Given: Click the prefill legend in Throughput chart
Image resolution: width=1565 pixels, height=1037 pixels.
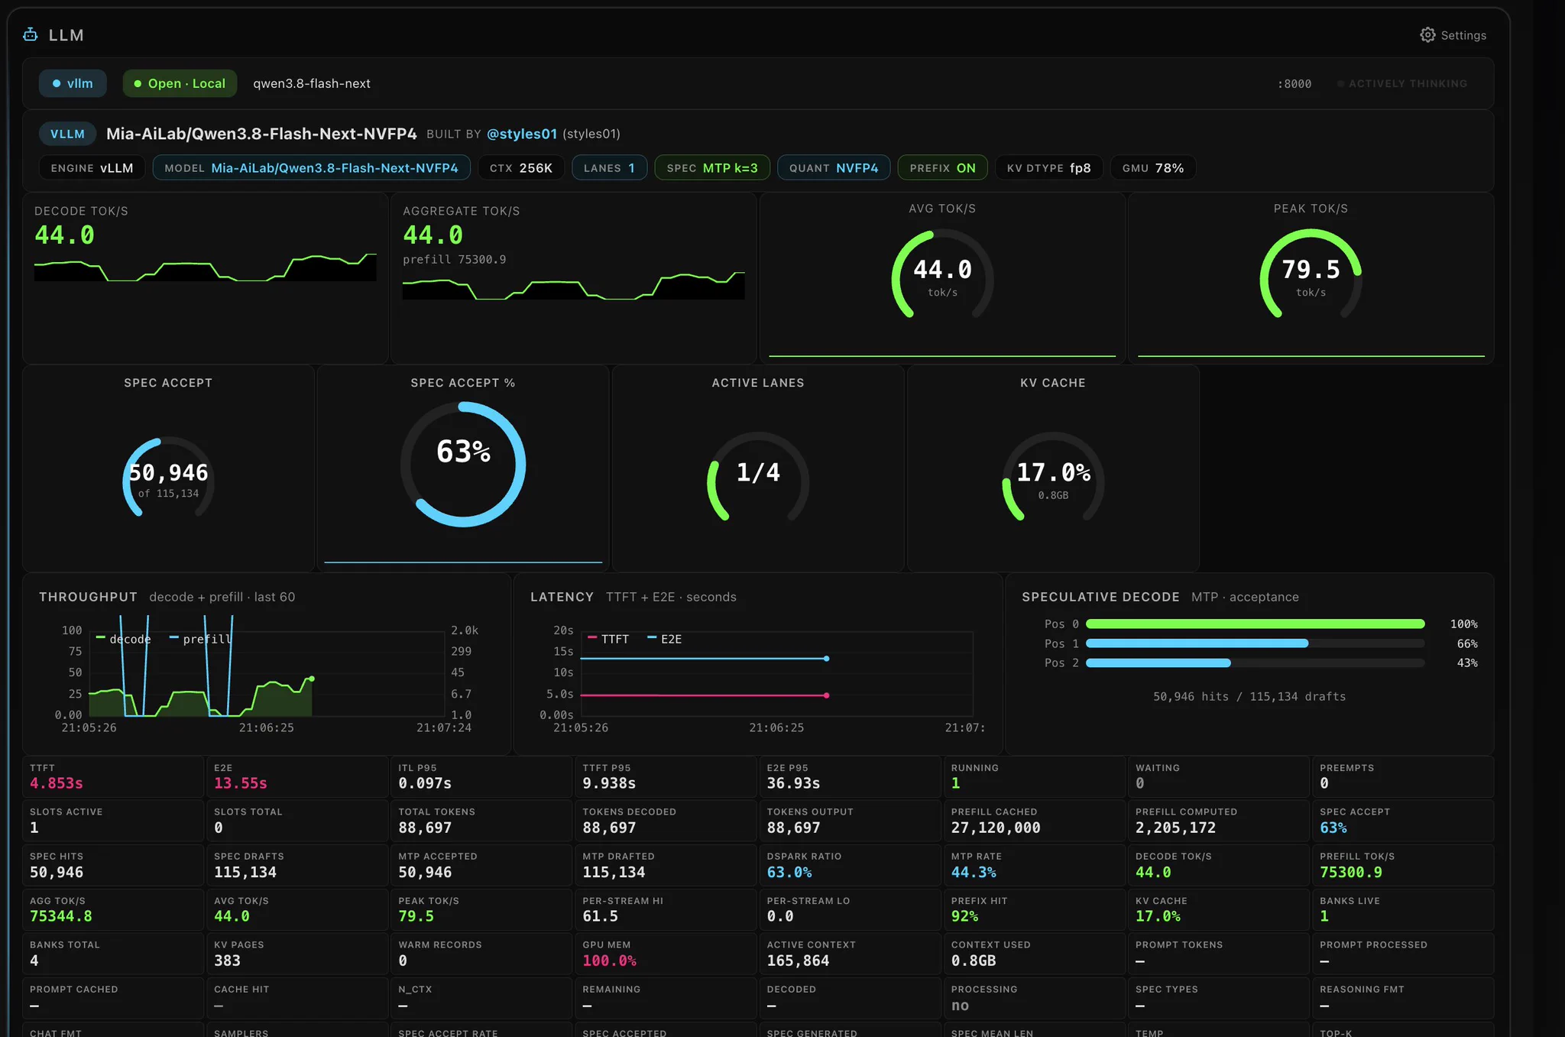Looking at the screenshot, I should tap(200, 639).
